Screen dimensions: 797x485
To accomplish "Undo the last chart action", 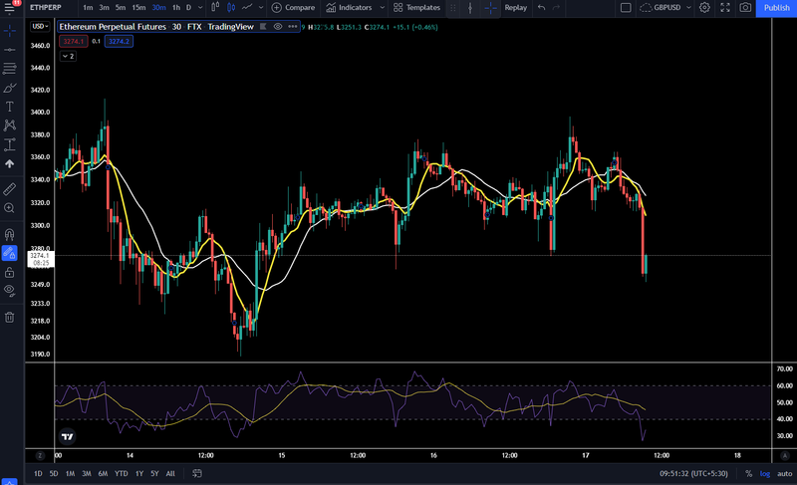I will (x=541, y=8).
